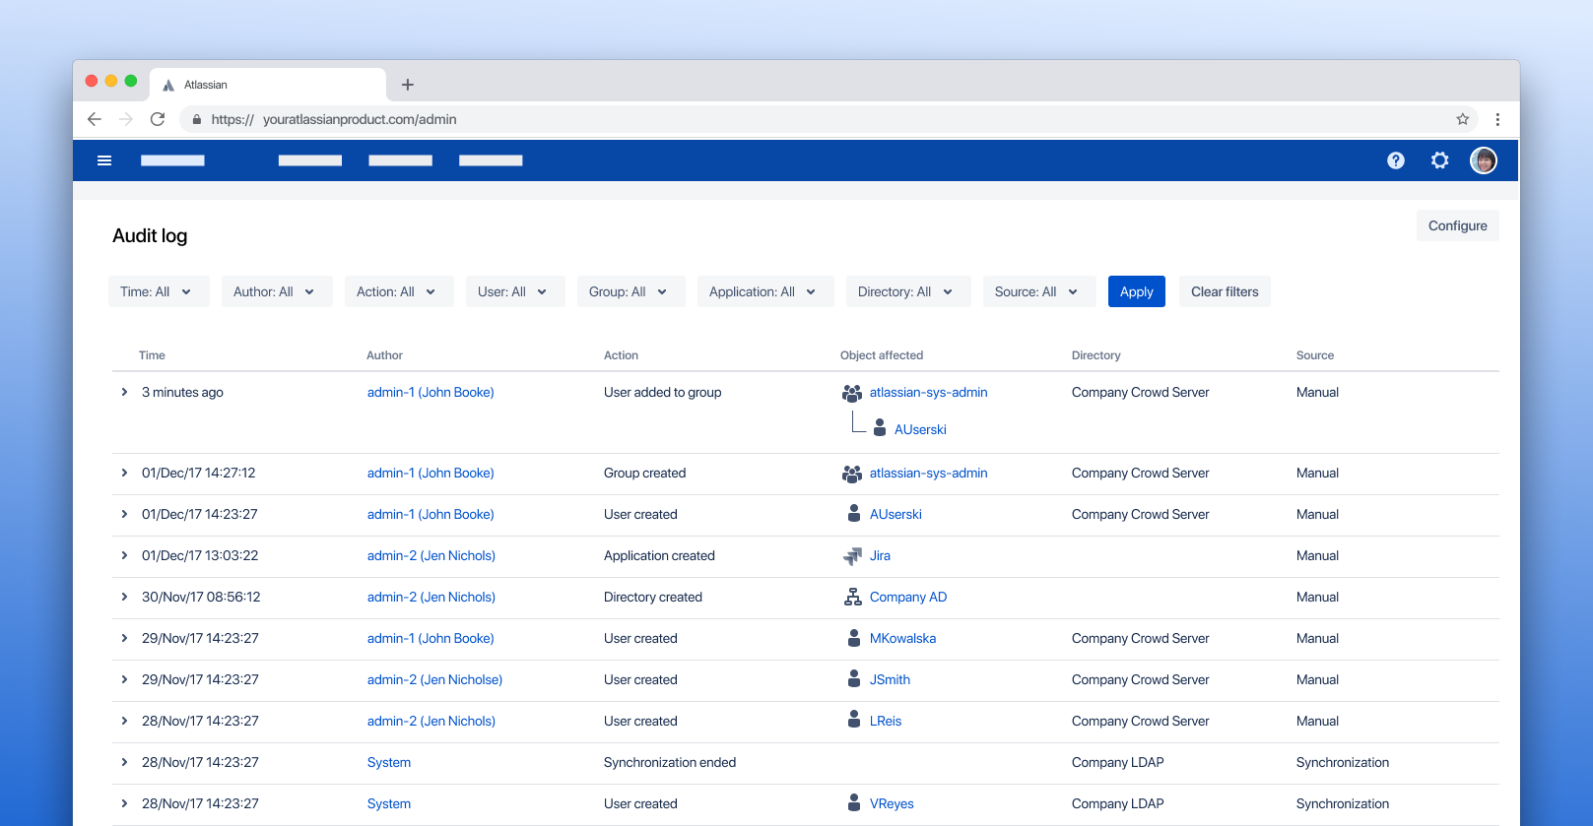Expand the 01/Dec/17 14:23:27 row
The image size is (1593, 826).
point(124,514)
